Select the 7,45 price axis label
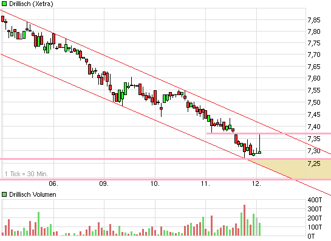The image size is (331, 241). click(314, 114)
